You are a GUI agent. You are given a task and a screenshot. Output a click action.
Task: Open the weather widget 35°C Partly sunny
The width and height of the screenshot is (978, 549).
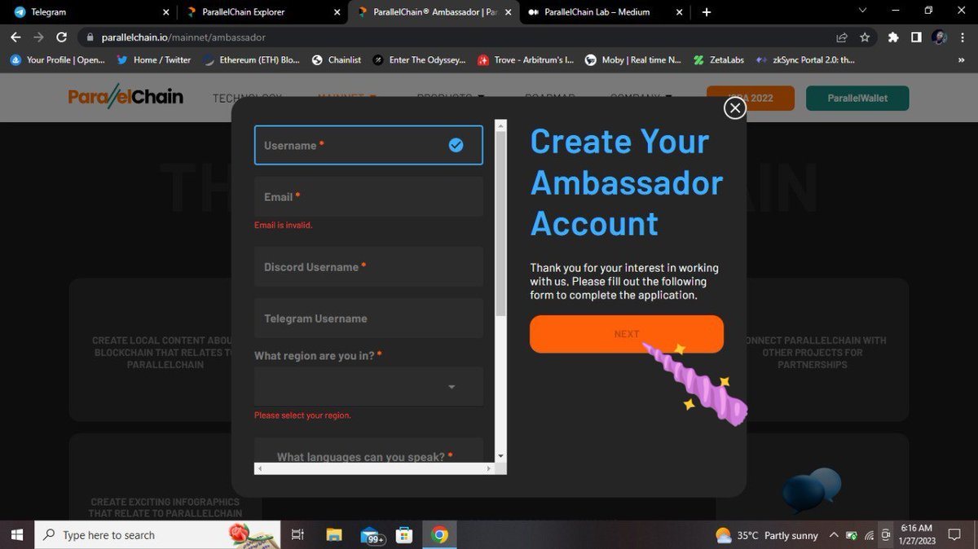(766, 535)
